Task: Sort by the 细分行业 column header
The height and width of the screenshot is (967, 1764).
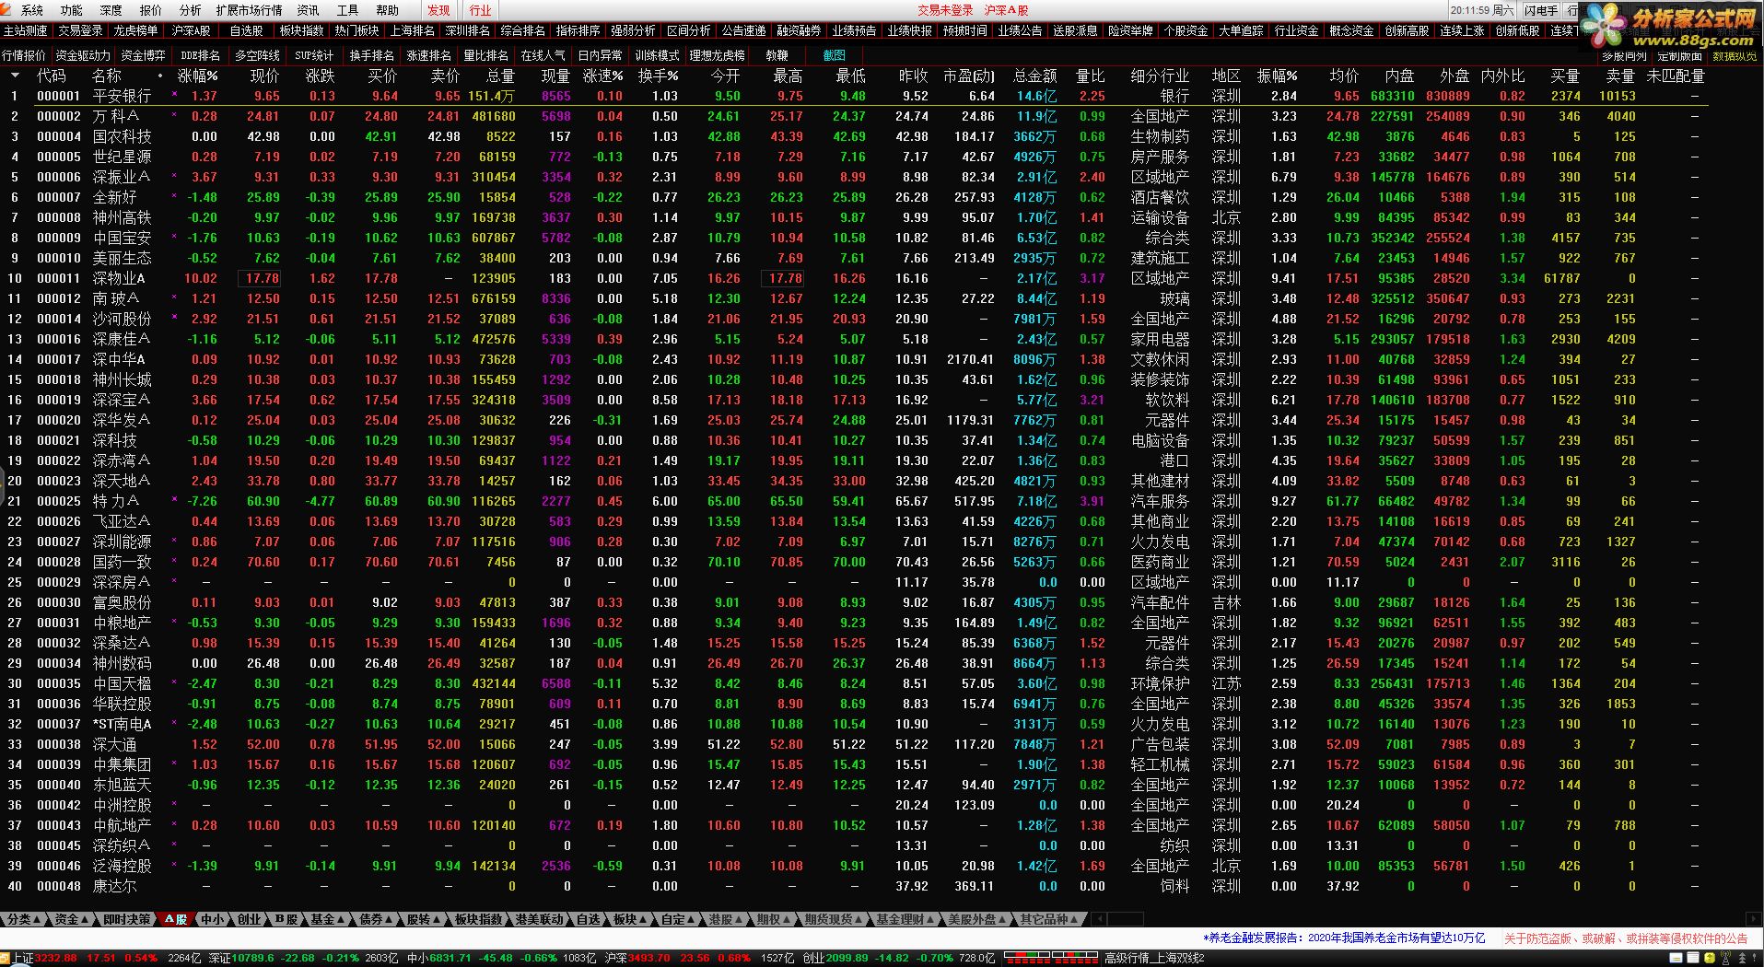Action: point(1160,76)
